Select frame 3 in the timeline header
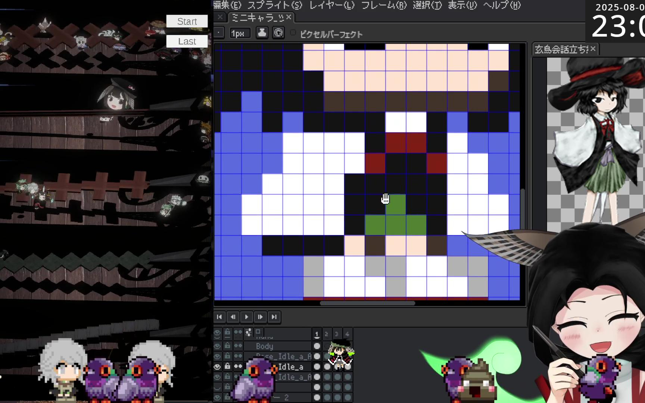This screenshot has height=403, width=645. (337, 334)
